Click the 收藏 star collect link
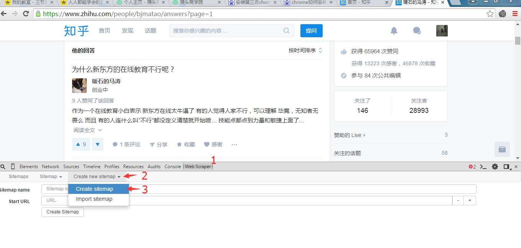 pos(186,145)
